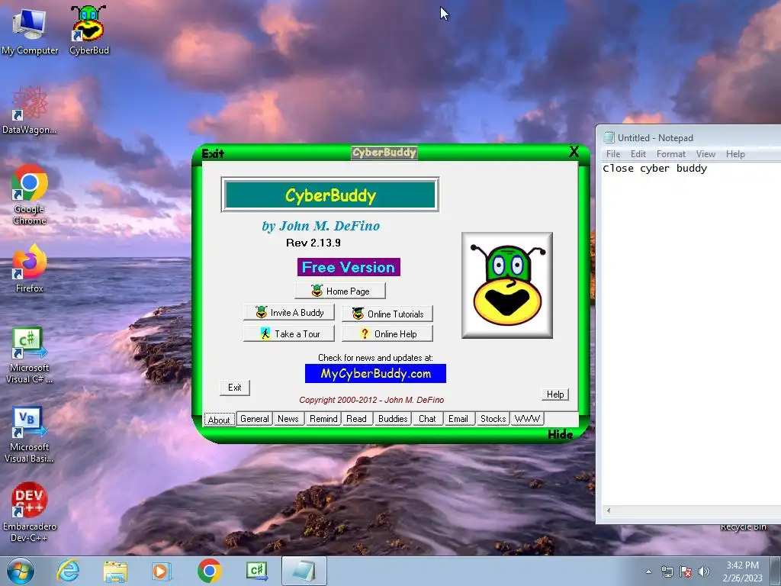Launch Chrome from the taskbar
The height and width of the screenshot is (586, 781).
[x=209, y=571]
